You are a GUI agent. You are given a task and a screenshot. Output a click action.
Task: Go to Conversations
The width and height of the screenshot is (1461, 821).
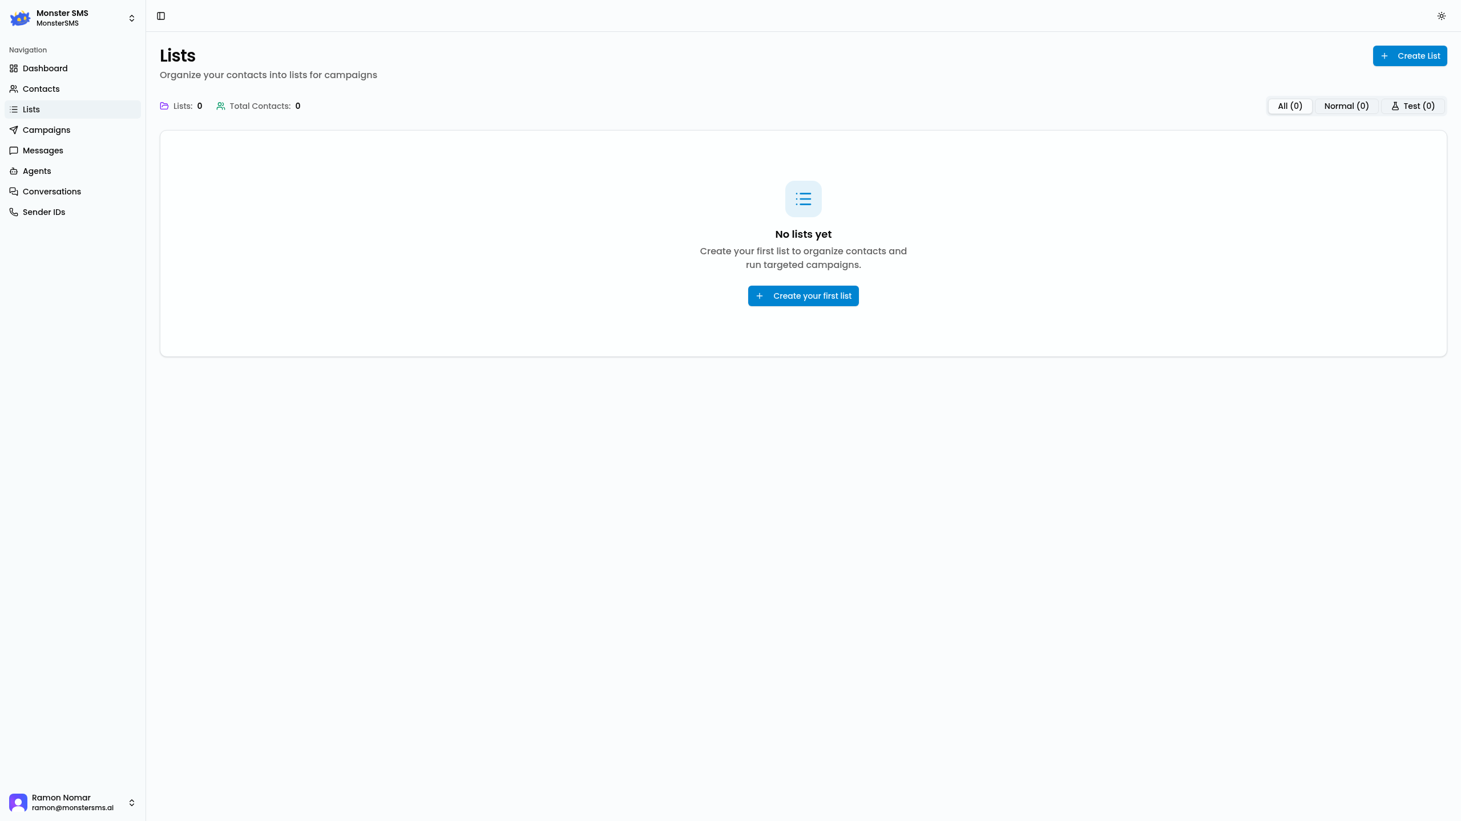72,192
